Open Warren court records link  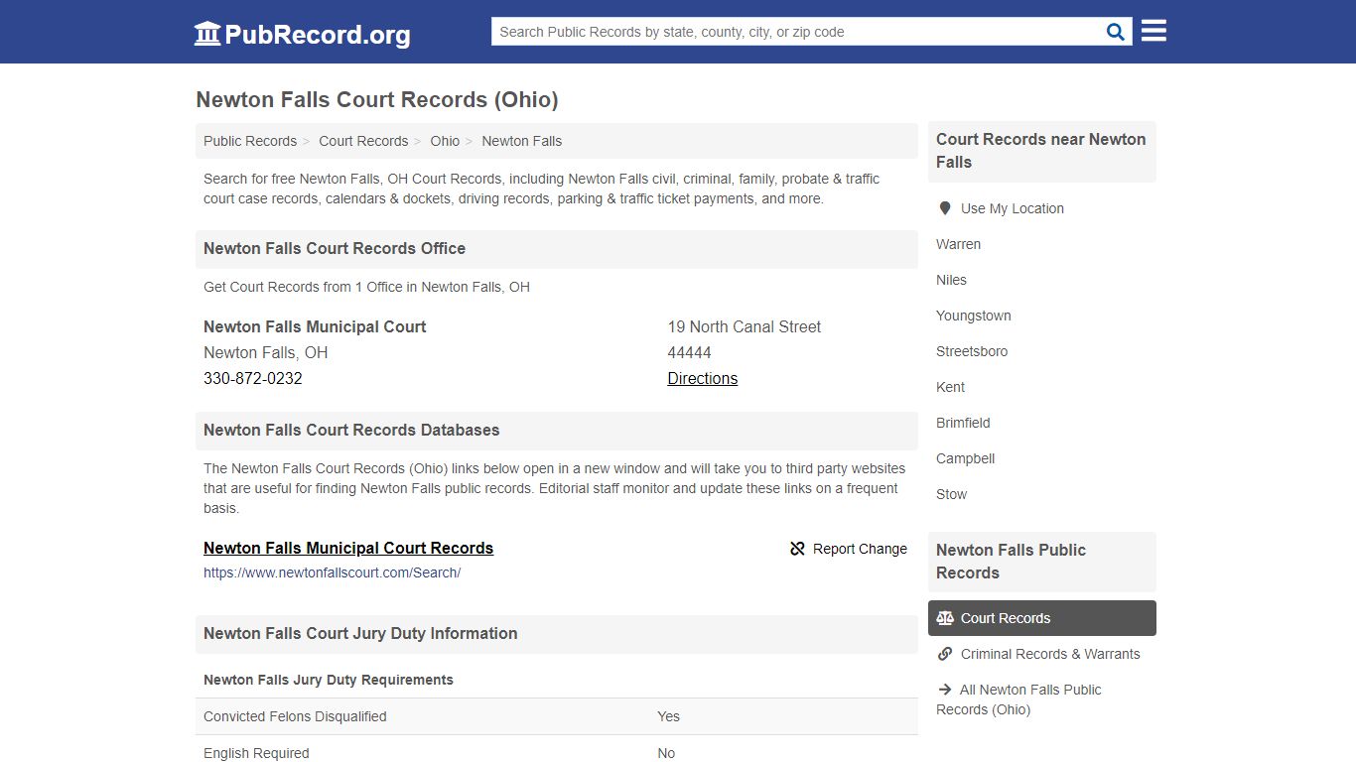coord(959,244)
